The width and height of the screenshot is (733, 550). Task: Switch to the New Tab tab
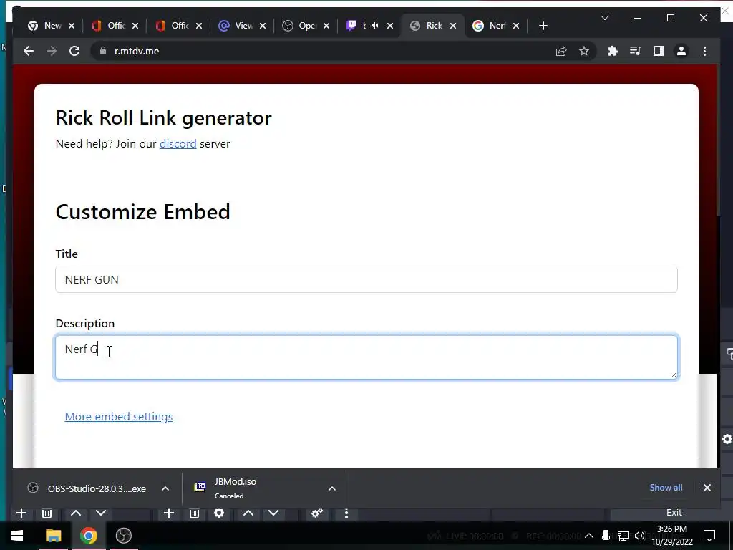[51, 26]
